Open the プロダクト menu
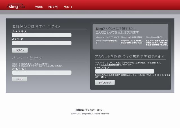 [53, 7]
